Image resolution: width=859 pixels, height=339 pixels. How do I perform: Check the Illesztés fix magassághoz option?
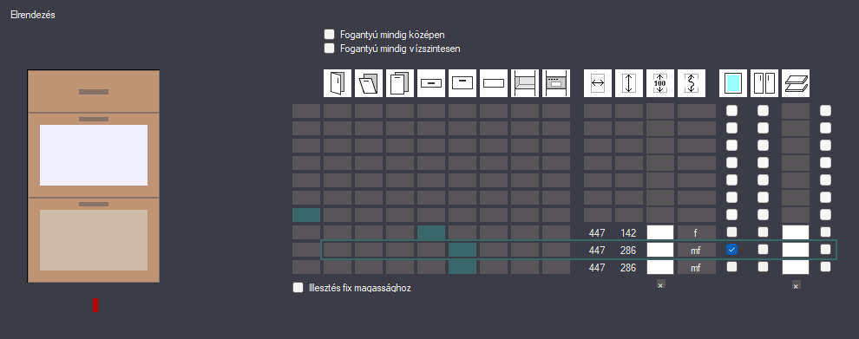[x=298, y=288]
